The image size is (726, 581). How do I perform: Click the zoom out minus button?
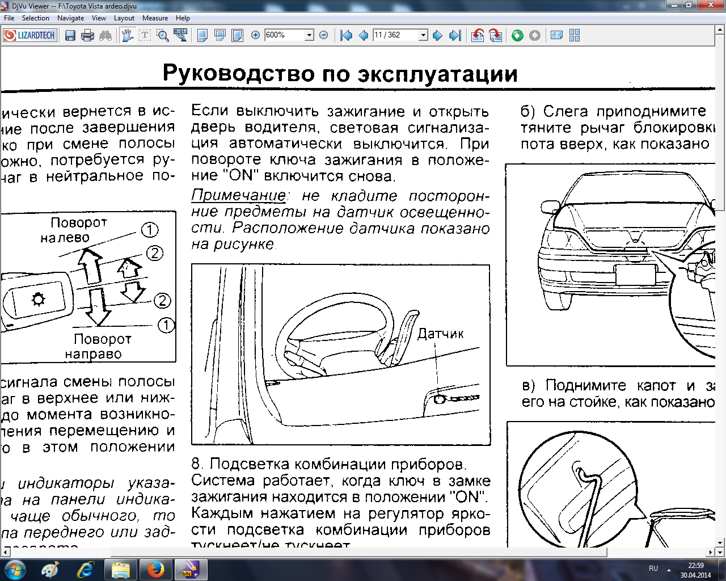(x=324, y=35)
